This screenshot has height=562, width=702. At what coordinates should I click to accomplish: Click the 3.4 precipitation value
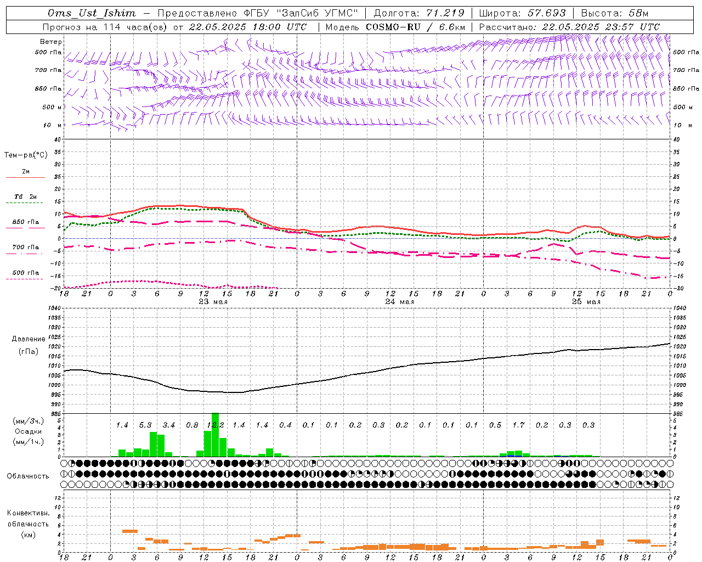tap(169, 425)
